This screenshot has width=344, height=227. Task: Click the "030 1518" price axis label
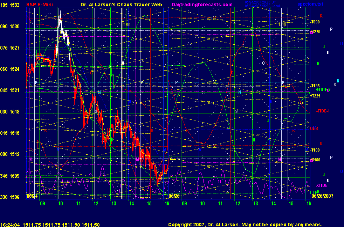10,112
